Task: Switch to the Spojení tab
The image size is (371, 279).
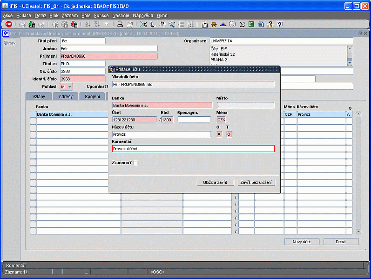Action: tap(92, 96)
